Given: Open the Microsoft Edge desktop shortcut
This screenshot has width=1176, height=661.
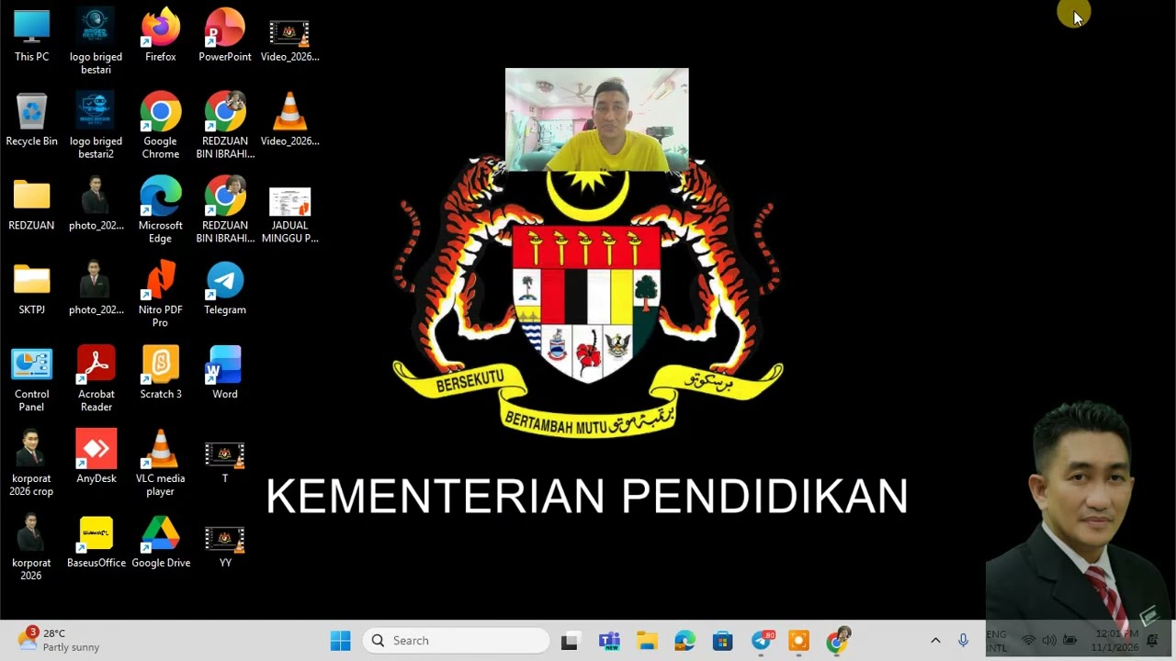Looking at the screenshot, I should (160, 210).
